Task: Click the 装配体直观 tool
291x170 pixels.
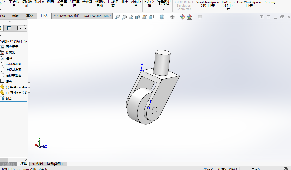Action: pyautogui.click(x=100, y=4)
